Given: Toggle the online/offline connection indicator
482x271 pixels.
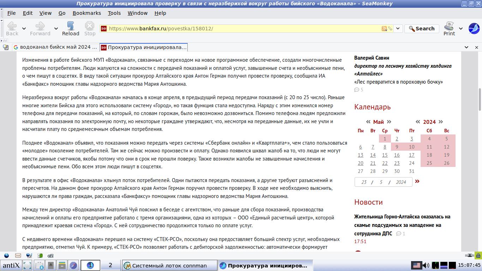Looking at the screenshot, I should (x=469, y=255).
